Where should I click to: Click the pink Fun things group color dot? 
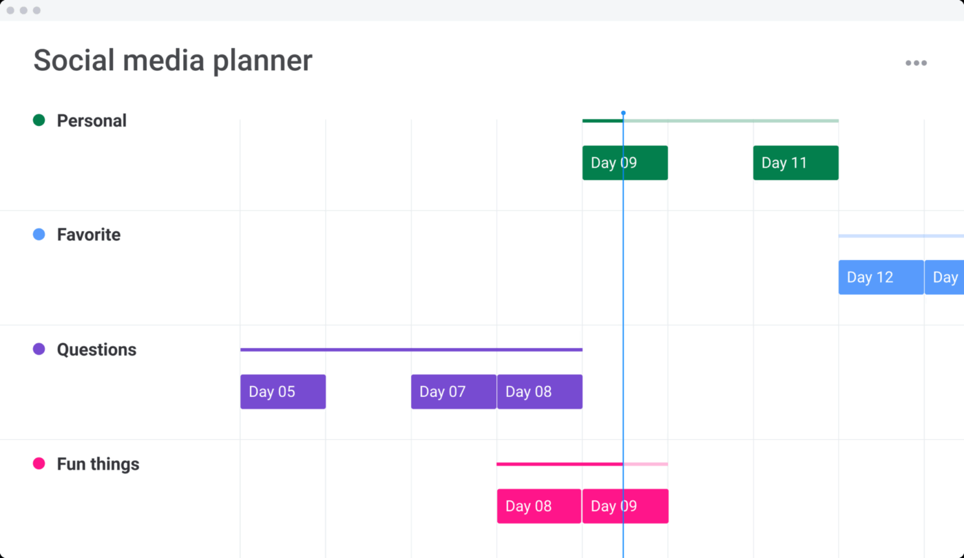(39, 463)
